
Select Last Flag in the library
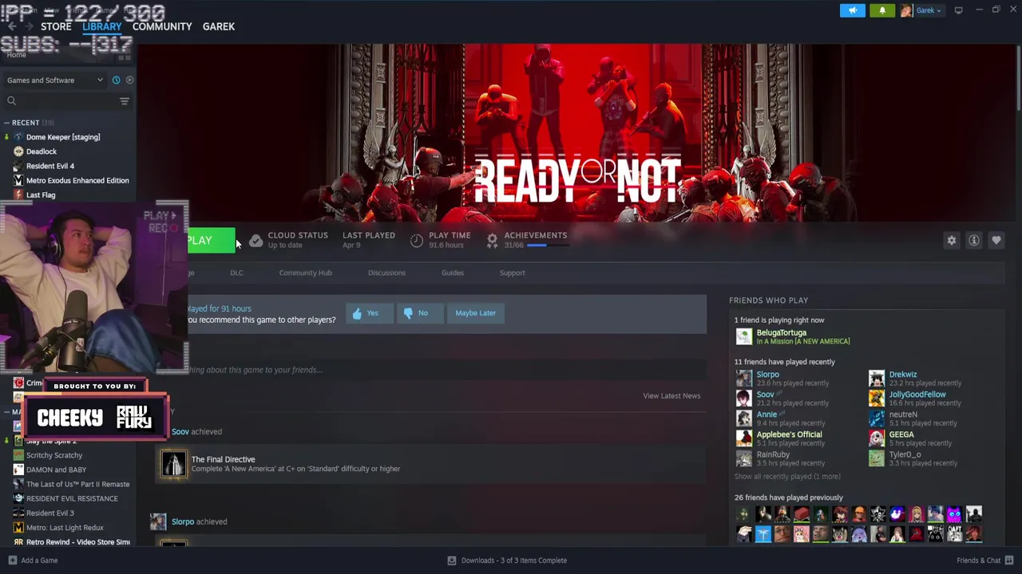[x=41, y=195]
